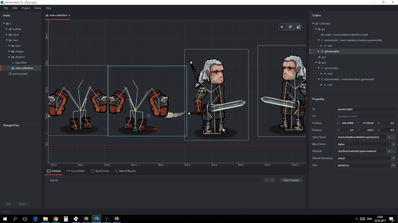Expand the skeleton folder in Assets
Screen dimensions: 398x223
tap(9, 57)
